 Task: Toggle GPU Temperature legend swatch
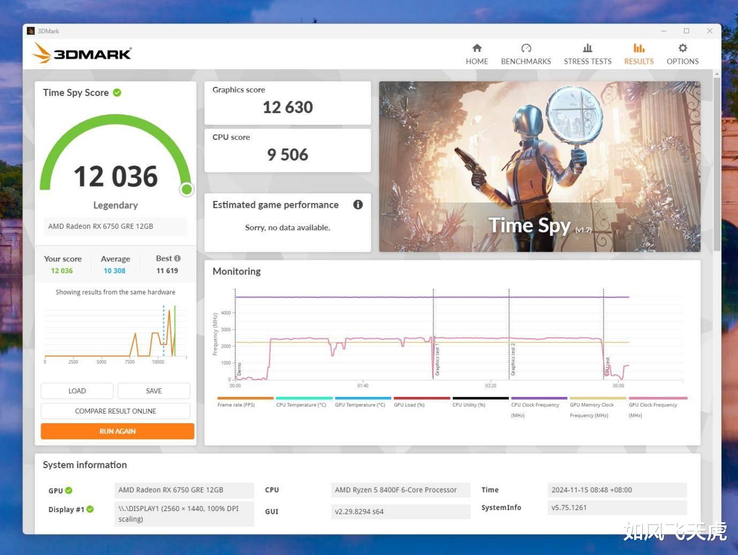363,398
